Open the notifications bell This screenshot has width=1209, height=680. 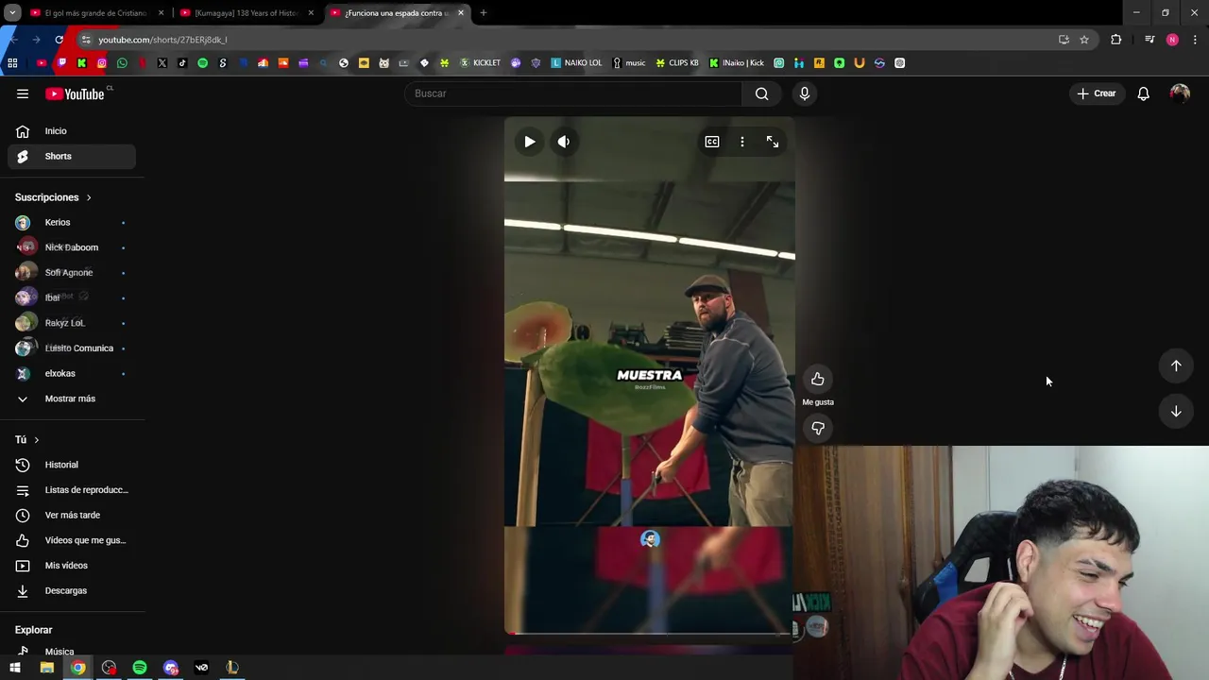tap(1143, 93)
